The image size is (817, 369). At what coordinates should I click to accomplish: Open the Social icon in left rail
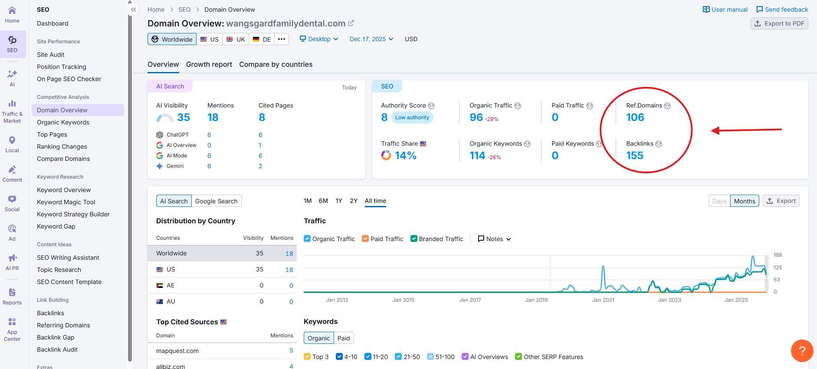pyautogui.click(x=12, y=199)
